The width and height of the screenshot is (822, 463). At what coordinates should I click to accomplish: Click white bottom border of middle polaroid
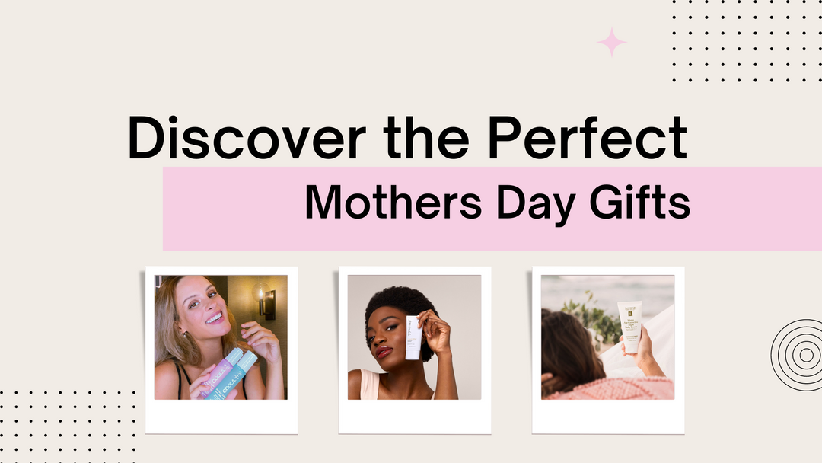coord(414,416)
